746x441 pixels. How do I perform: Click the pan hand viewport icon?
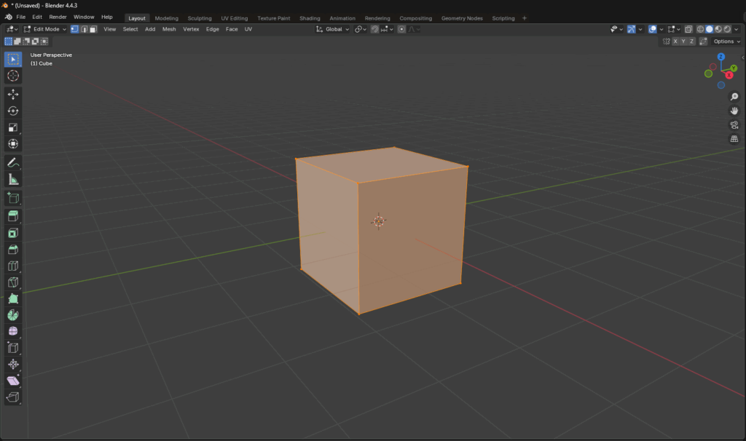tap(734, 111)
